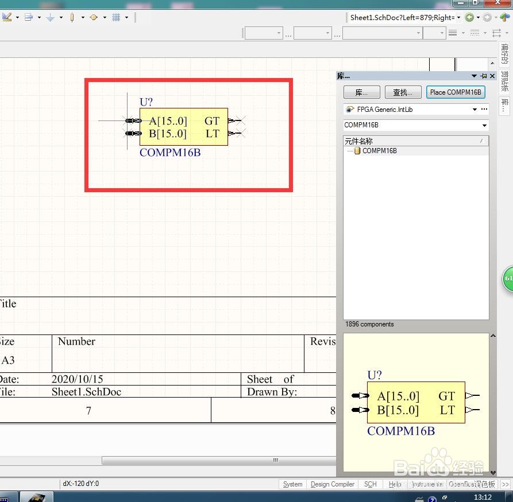Image resolution: width=513 pixels, height=502 pixels.
Task: Click 'Sheet1.SchDoc' file name in title block
Action: [x=86, y=391]
